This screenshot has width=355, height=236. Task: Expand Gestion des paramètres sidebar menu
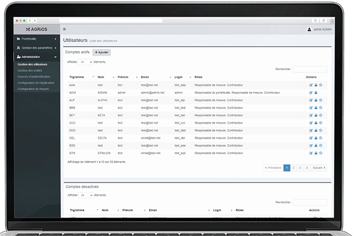click(x=37, y=48)
